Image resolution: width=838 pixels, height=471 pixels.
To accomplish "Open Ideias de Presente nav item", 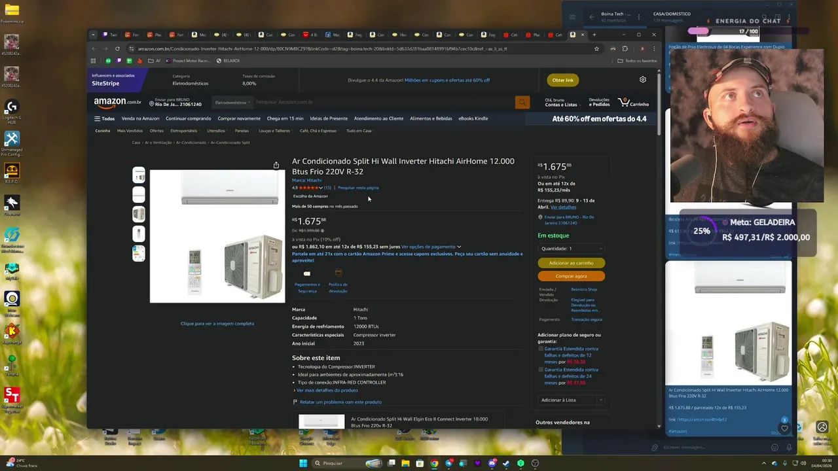I will (x=329, y=118).
